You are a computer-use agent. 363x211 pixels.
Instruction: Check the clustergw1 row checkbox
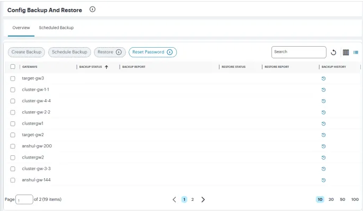pyautogui.click(x=13, y=124)
